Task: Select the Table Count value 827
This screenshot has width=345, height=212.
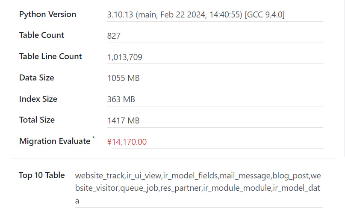Action: [x=114, y=36]
